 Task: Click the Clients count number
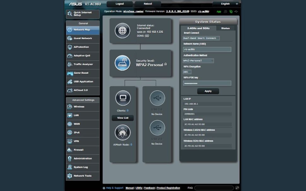[128, 110]
